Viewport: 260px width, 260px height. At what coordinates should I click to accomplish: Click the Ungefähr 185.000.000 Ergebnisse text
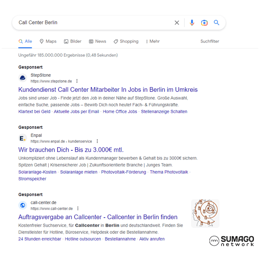[68, 55]
